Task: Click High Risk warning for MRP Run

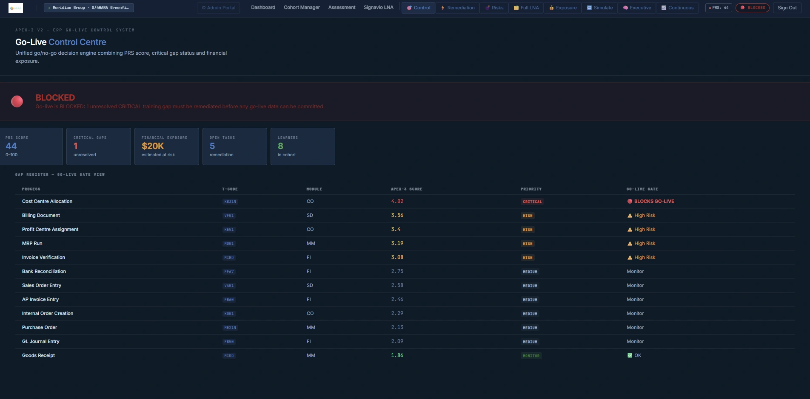Action: coord(642,243)
